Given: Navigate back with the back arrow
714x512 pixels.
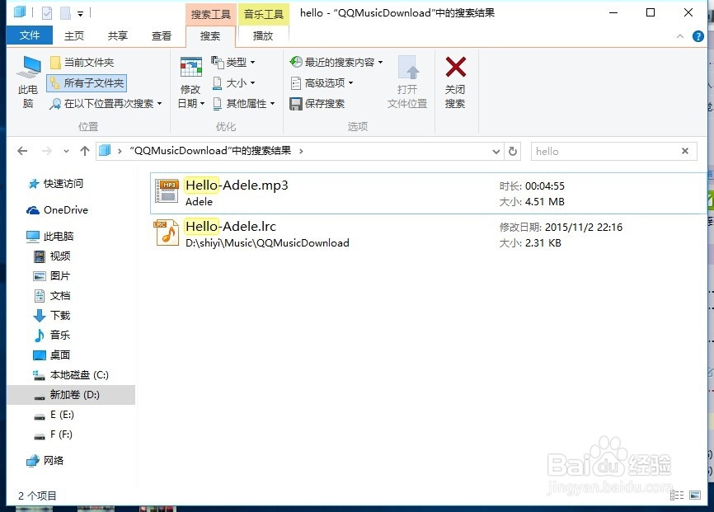Looking at the screenshot, I should [22, 151].
